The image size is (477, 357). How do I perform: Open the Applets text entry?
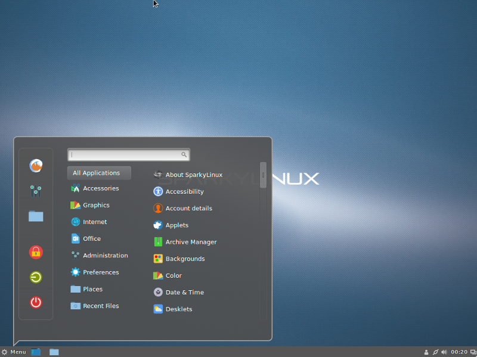pos(176,225)
